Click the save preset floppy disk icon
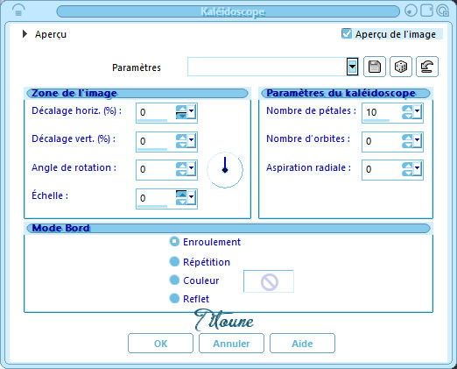Screen dimensions: 457x369 tap(375, 67)
